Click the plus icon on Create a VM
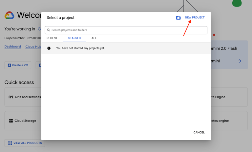 [x=9, y=65]
